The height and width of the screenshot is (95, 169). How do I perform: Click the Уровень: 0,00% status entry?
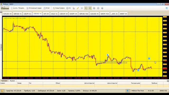pyautogui.click(x=74, y=91)
